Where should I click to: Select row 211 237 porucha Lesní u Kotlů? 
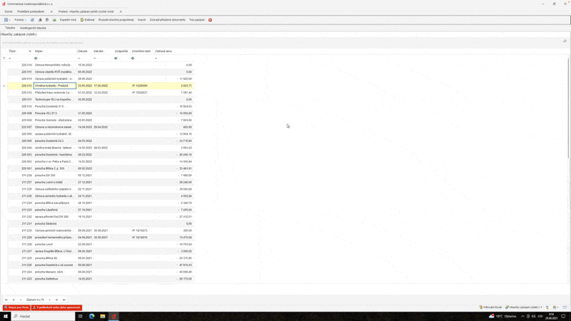(x=100, y=183)
